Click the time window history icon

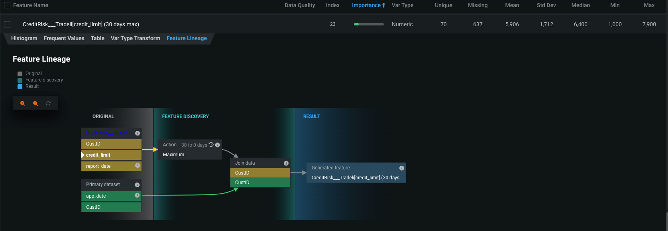(x=211, y=145)
